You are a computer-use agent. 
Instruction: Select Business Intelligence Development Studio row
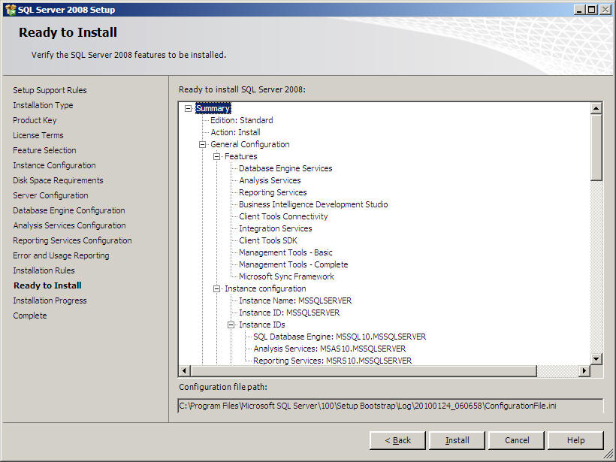(x=313, y=204)
